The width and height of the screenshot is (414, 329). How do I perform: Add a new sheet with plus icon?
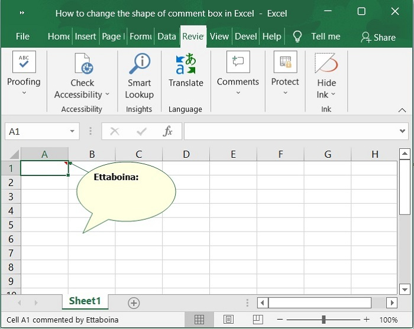pyautogui.click(x=134, y=303)
